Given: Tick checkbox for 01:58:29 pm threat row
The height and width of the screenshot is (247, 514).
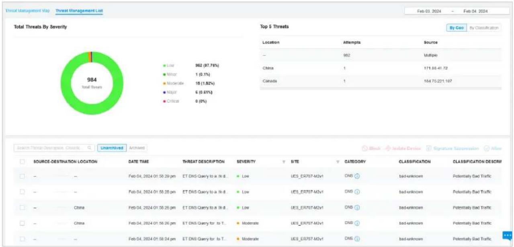Looking at the screenshot, I should (x=23, y=176).
